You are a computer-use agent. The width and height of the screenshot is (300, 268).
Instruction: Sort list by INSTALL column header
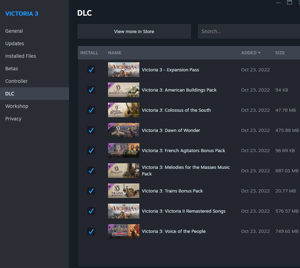click(x=89, y=53)
